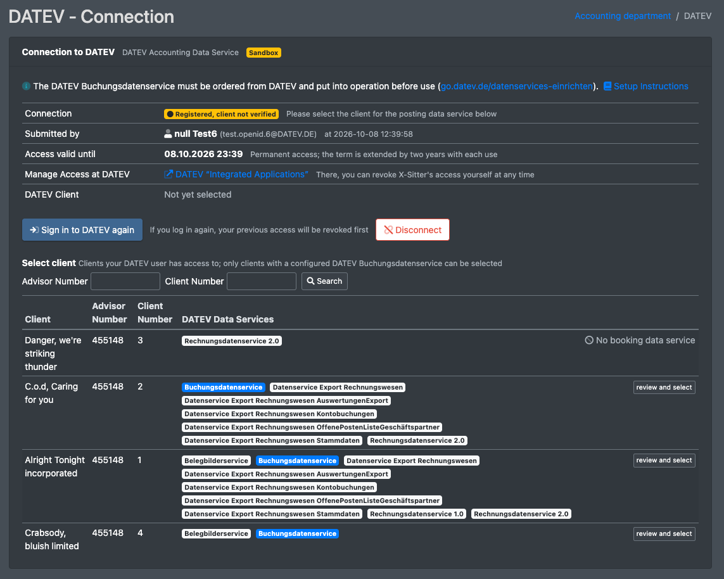The image size is (724, 579).
Task: Click "Not yet selected" DATEV Client value
Action: point(198,195)
